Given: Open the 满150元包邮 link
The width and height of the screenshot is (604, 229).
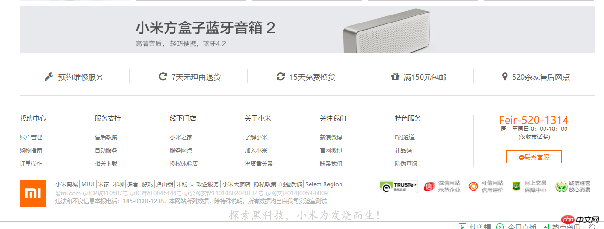Looking at the screenshot, I should [x=425, y=77].
